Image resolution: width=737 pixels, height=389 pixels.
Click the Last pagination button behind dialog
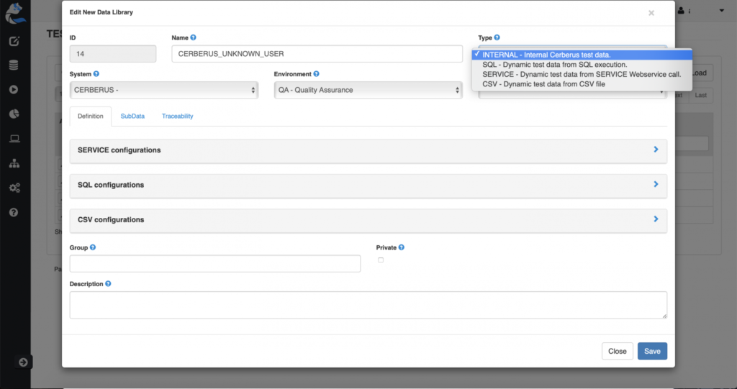point(700,95)
